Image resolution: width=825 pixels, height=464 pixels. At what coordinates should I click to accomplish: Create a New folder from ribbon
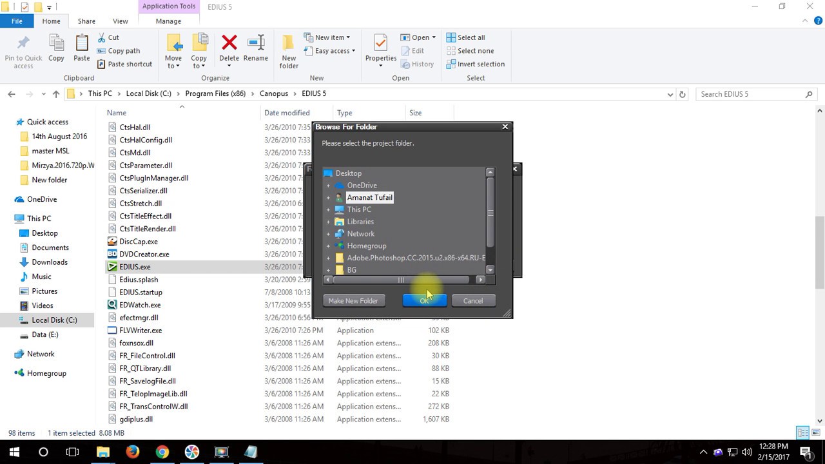point(289,52)
